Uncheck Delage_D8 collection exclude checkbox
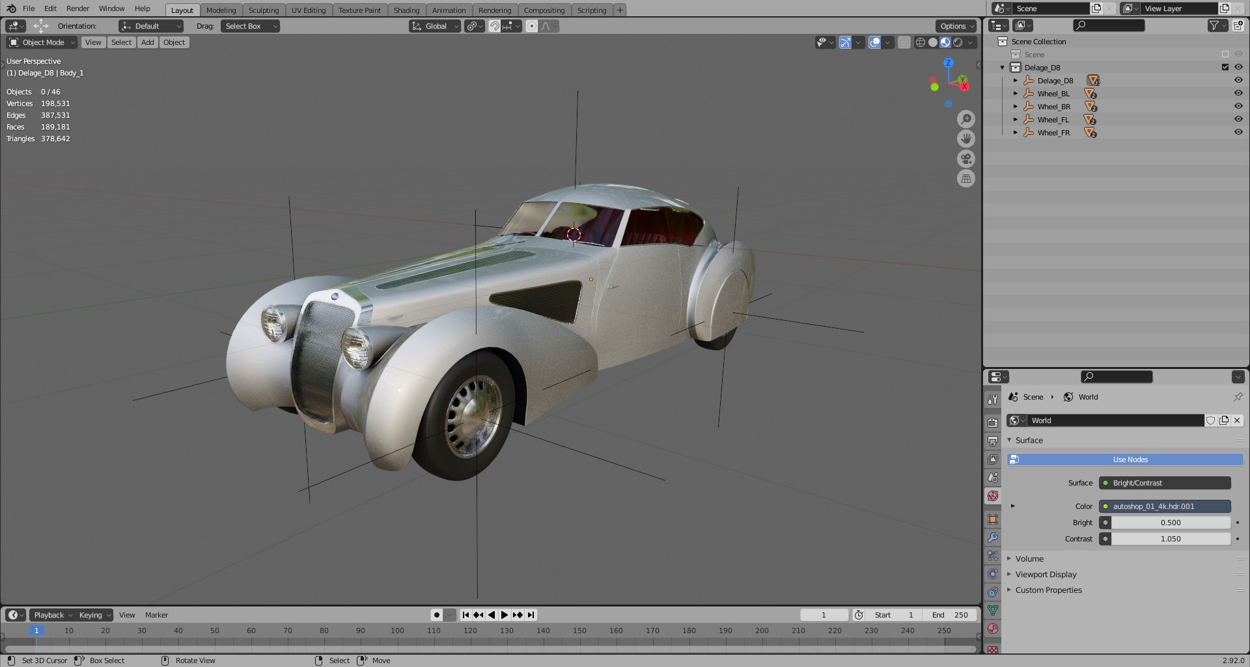 click(x=1225, y=68)
